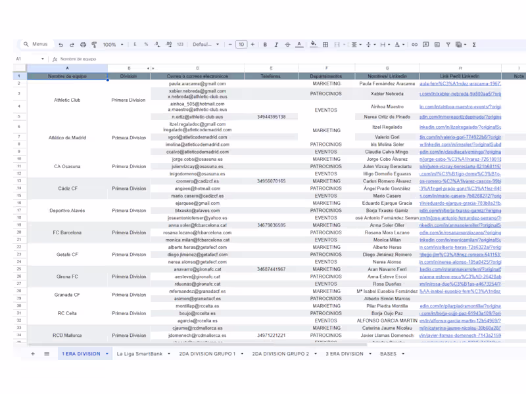Select column D header

198,68
